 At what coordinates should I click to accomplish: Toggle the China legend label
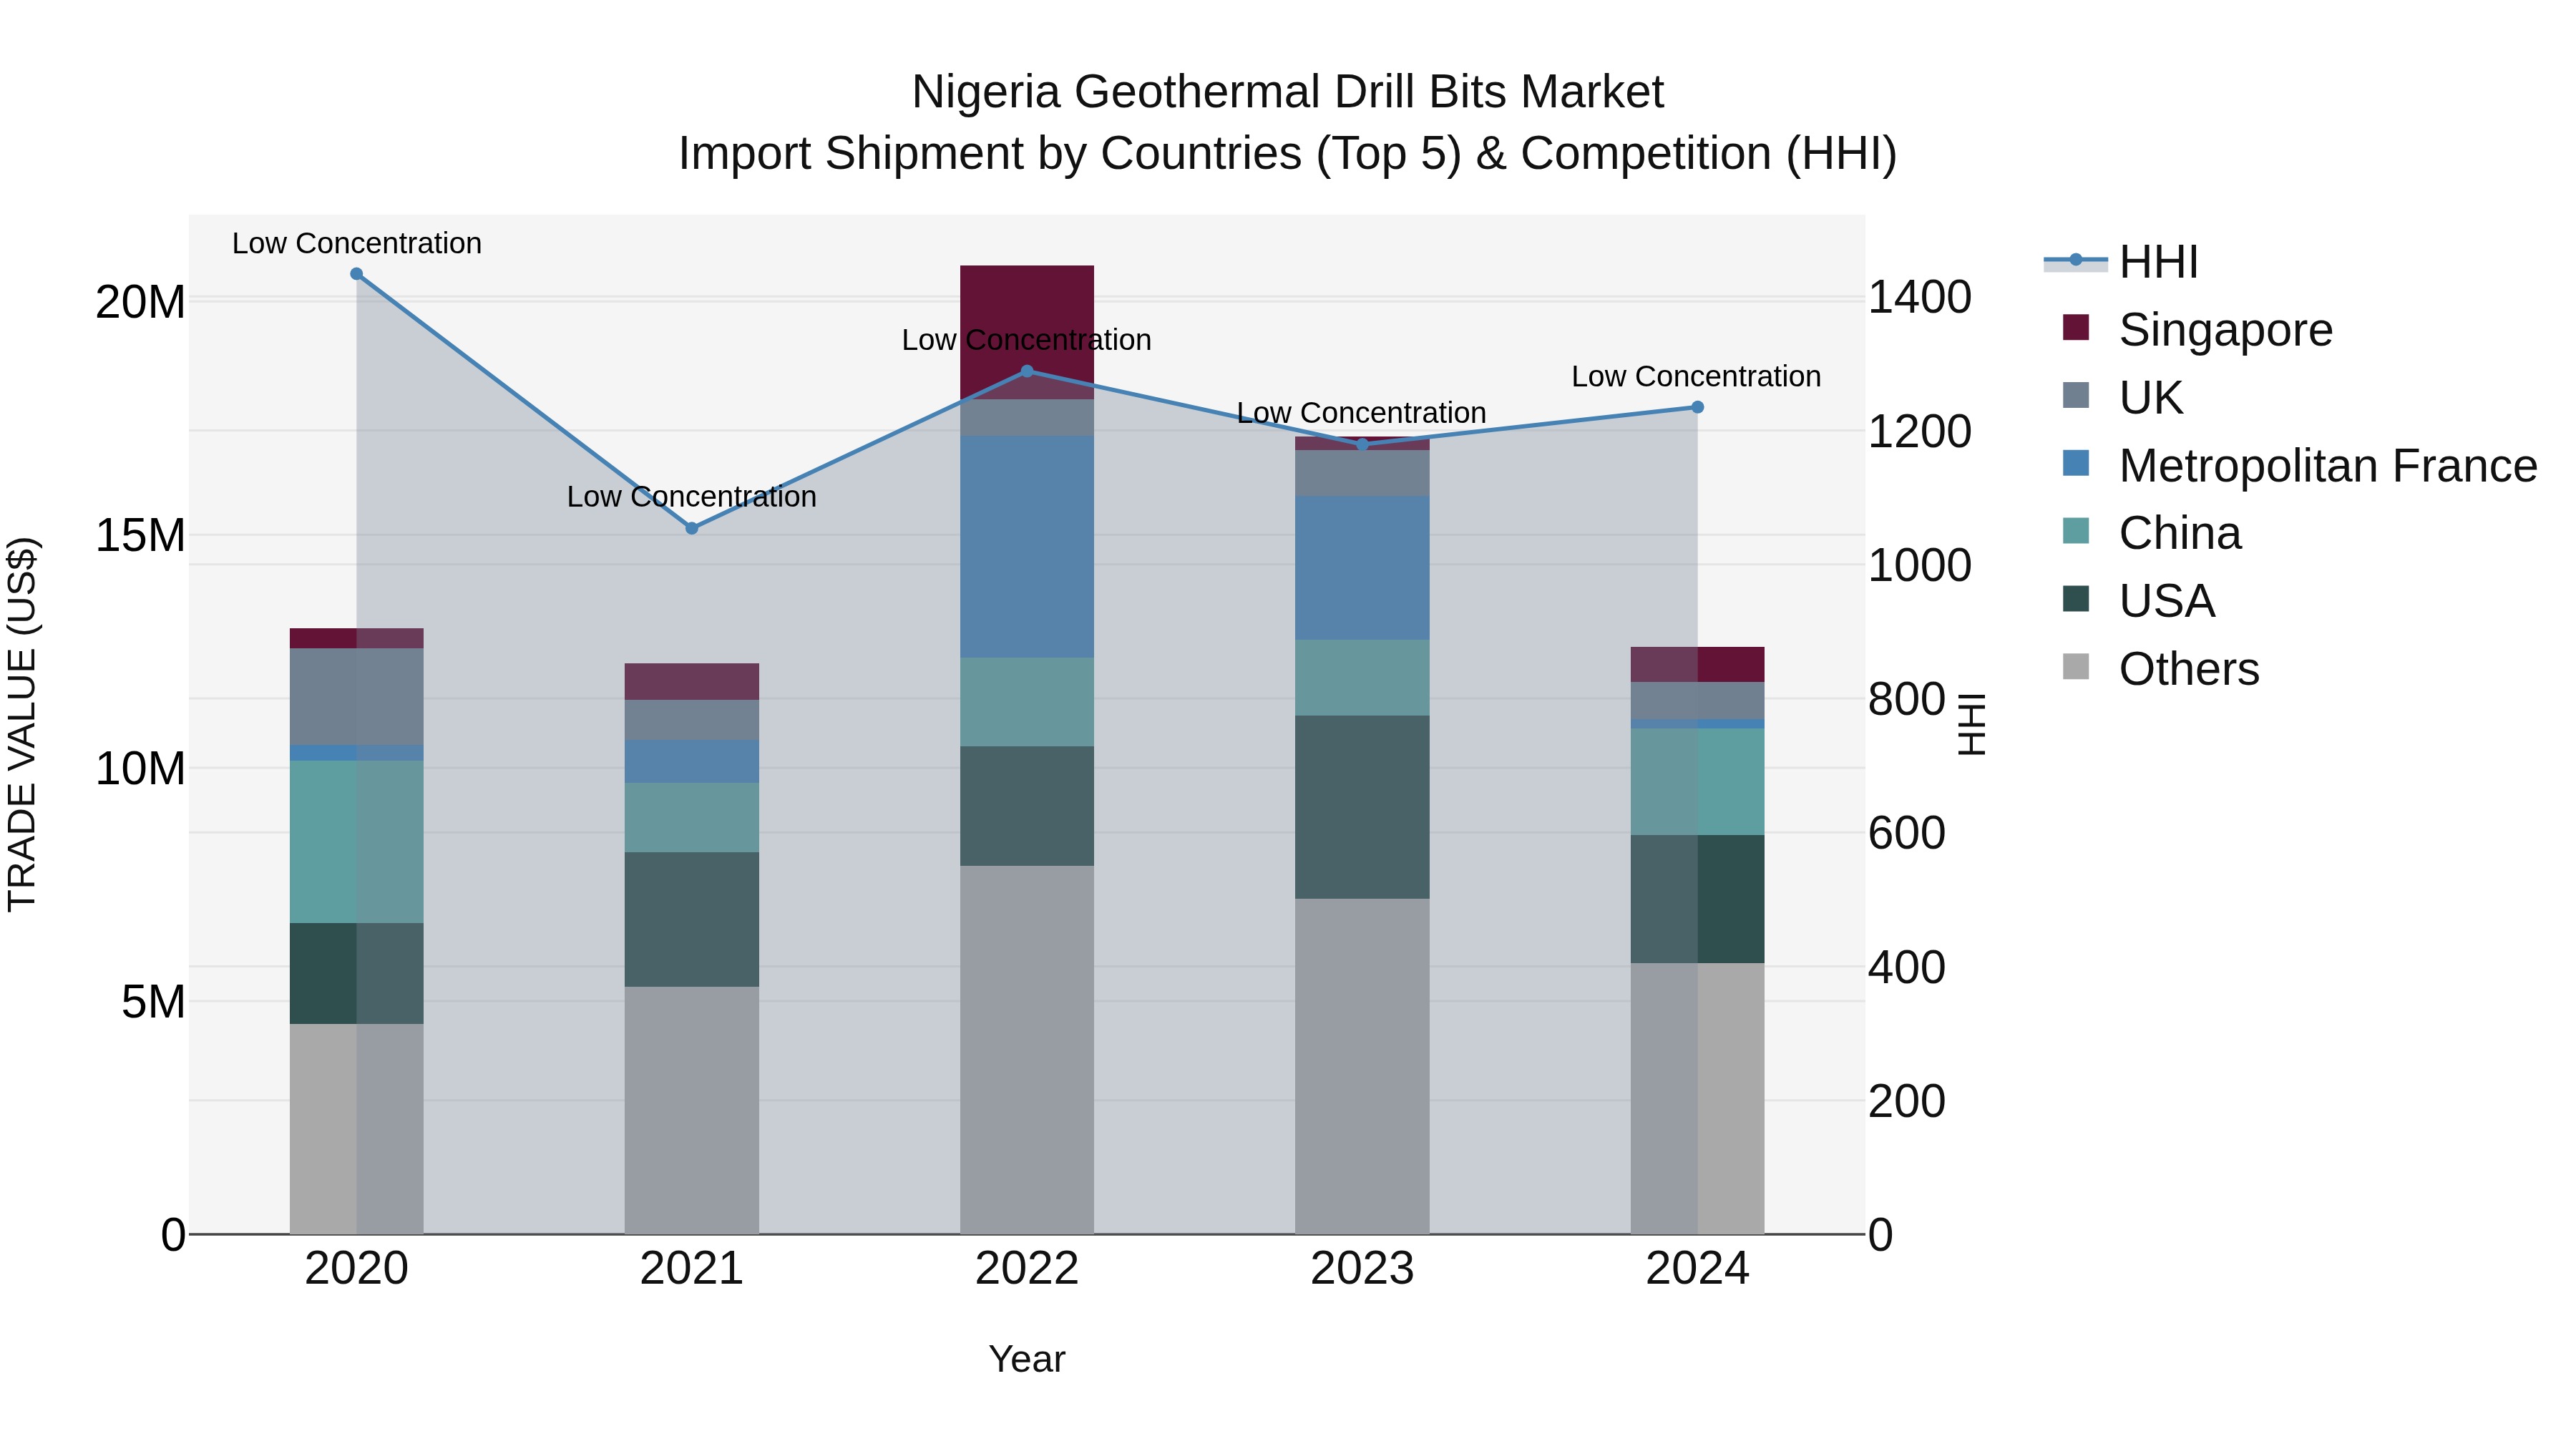click(x=2180, y=533)
